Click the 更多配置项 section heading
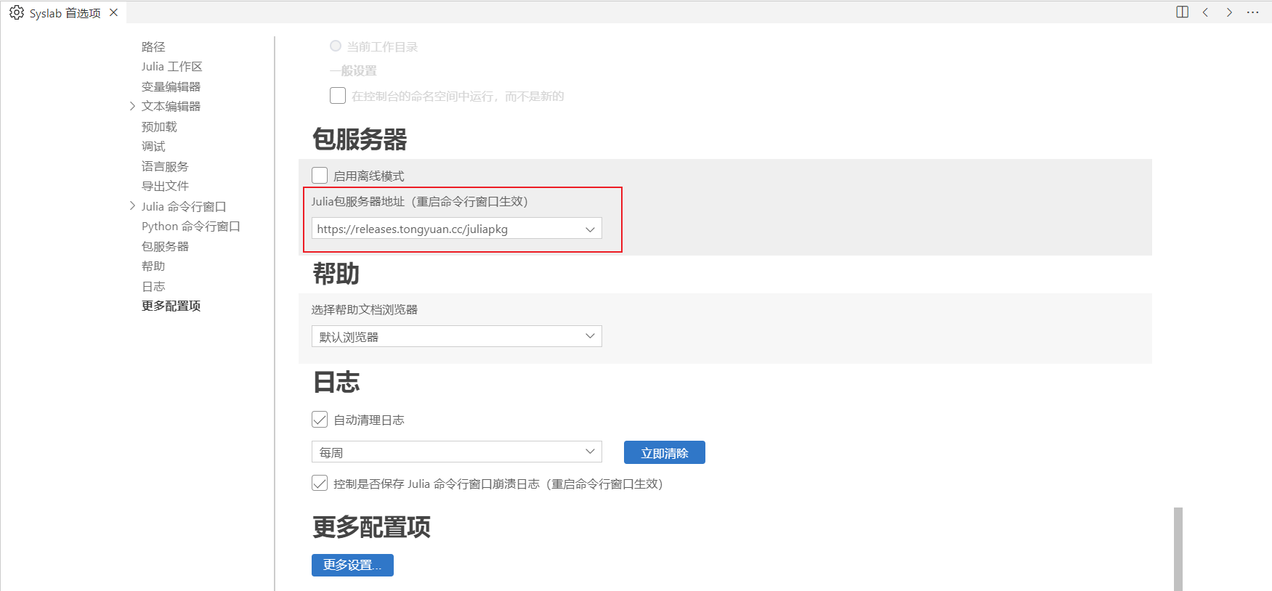This screenshot has height=591, width=1272. pyautogui.click(x=371, y=526)
